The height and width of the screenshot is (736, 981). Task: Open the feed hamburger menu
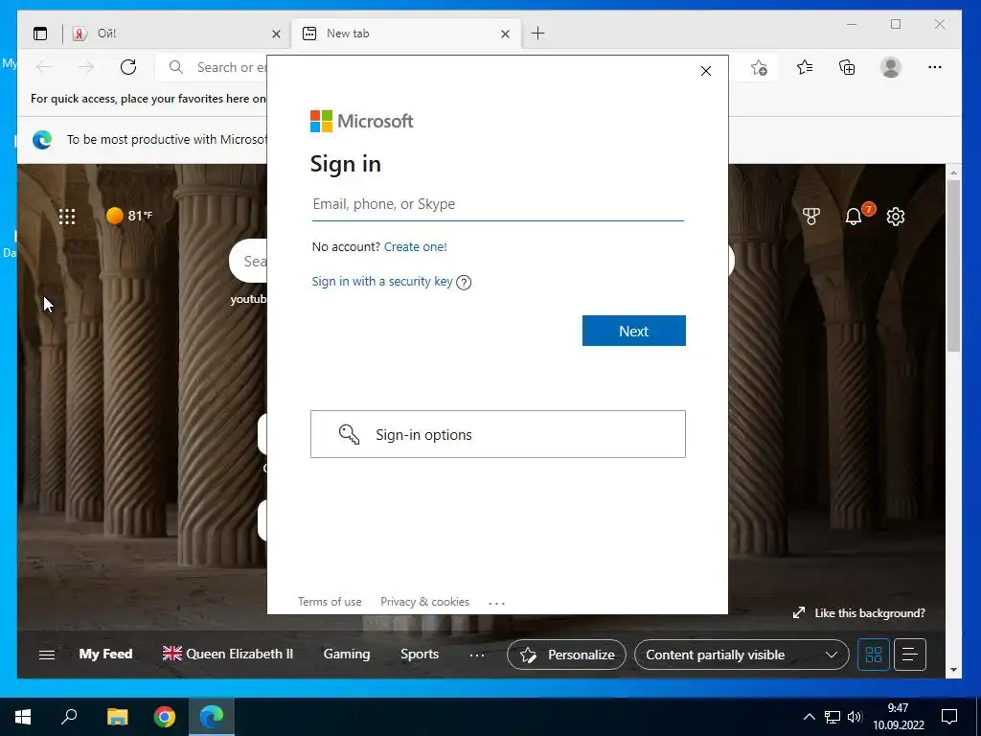tap(47, 655)
